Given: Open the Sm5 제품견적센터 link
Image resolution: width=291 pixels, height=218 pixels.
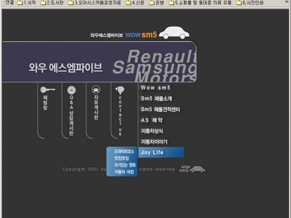Looking at the screenshot, I should [x=161, y=109].
